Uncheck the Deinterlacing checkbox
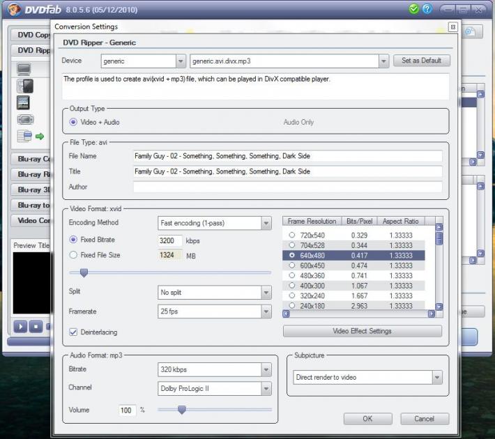Viewport: 495px width, 439px height. coord(73,332)
